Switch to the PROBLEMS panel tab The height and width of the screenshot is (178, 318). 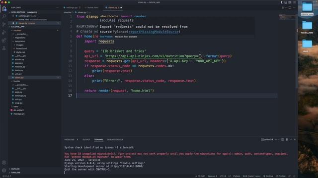pyautogui.click(x=70, y=139)
